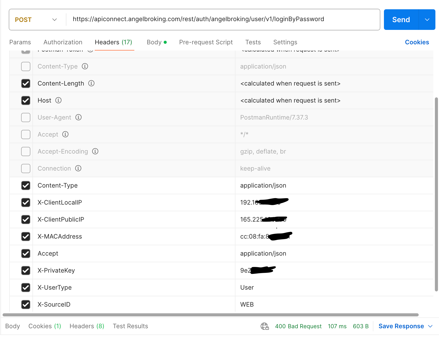This screenshot has height=337, width=439.
Task: Uncheck the X-SourceID header
Action: (x=26, y=305)
